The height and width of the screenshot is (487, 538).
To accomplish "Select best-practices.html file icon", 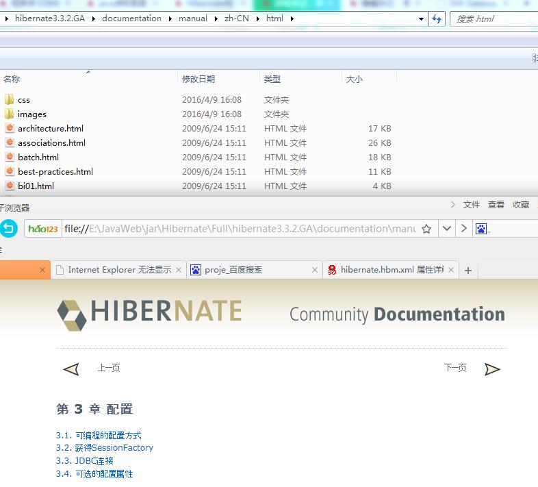I will click(x=10, y=172).
